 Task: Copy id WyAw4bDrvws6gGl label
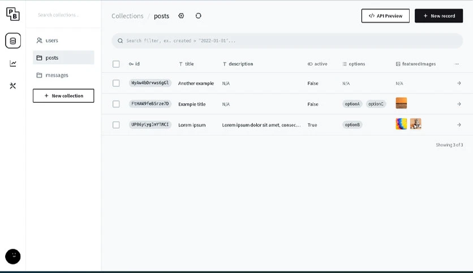(x=150, y=83)
